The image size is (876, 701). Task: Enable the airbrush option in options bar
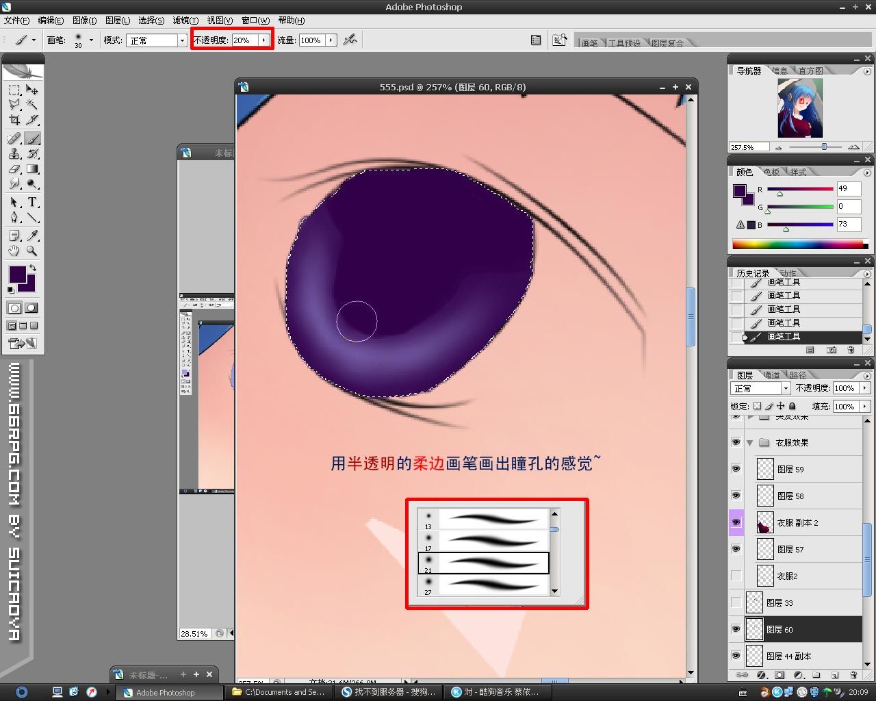click(x=350, y=40)
